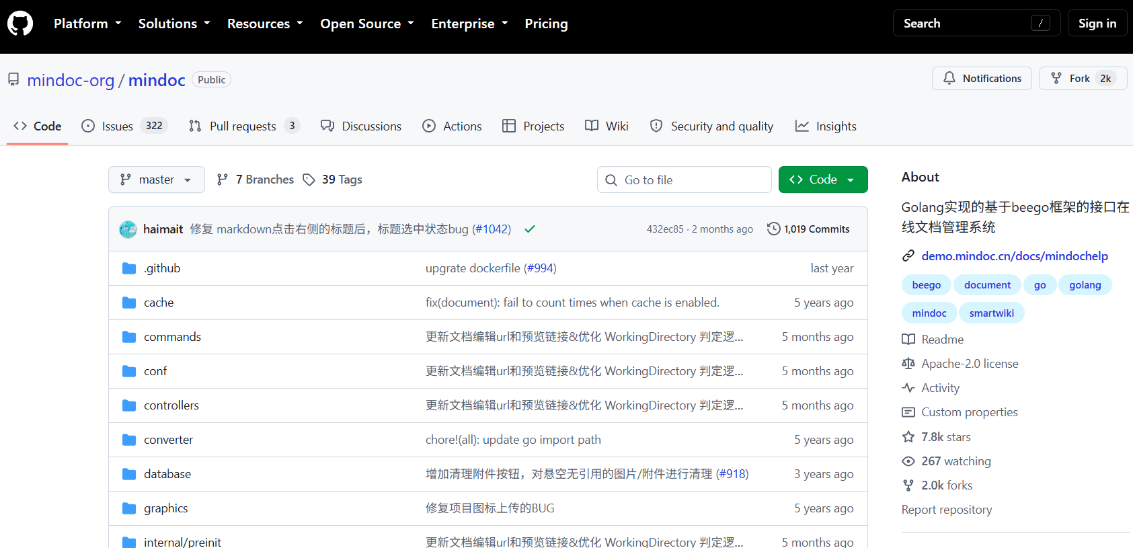Screen dimensions: 1133x548
Task: Open the Actions tab
Action: [x=452, y=126]
